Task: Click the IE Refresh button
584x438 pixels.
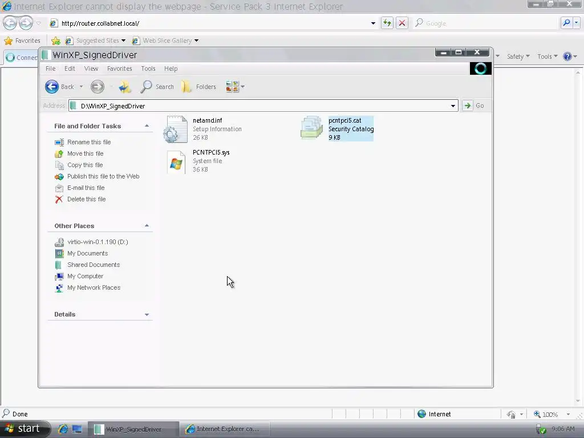Action: coord(387,23)
